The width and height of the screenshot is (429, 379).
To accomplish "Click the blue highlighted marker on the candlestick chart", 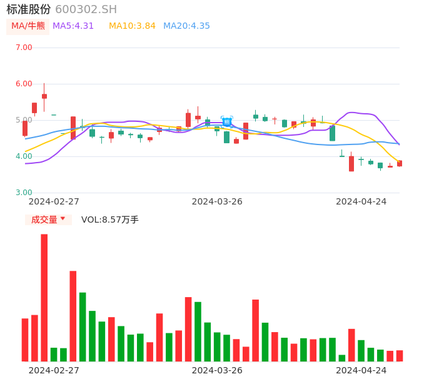I will (x=227, y=122).
